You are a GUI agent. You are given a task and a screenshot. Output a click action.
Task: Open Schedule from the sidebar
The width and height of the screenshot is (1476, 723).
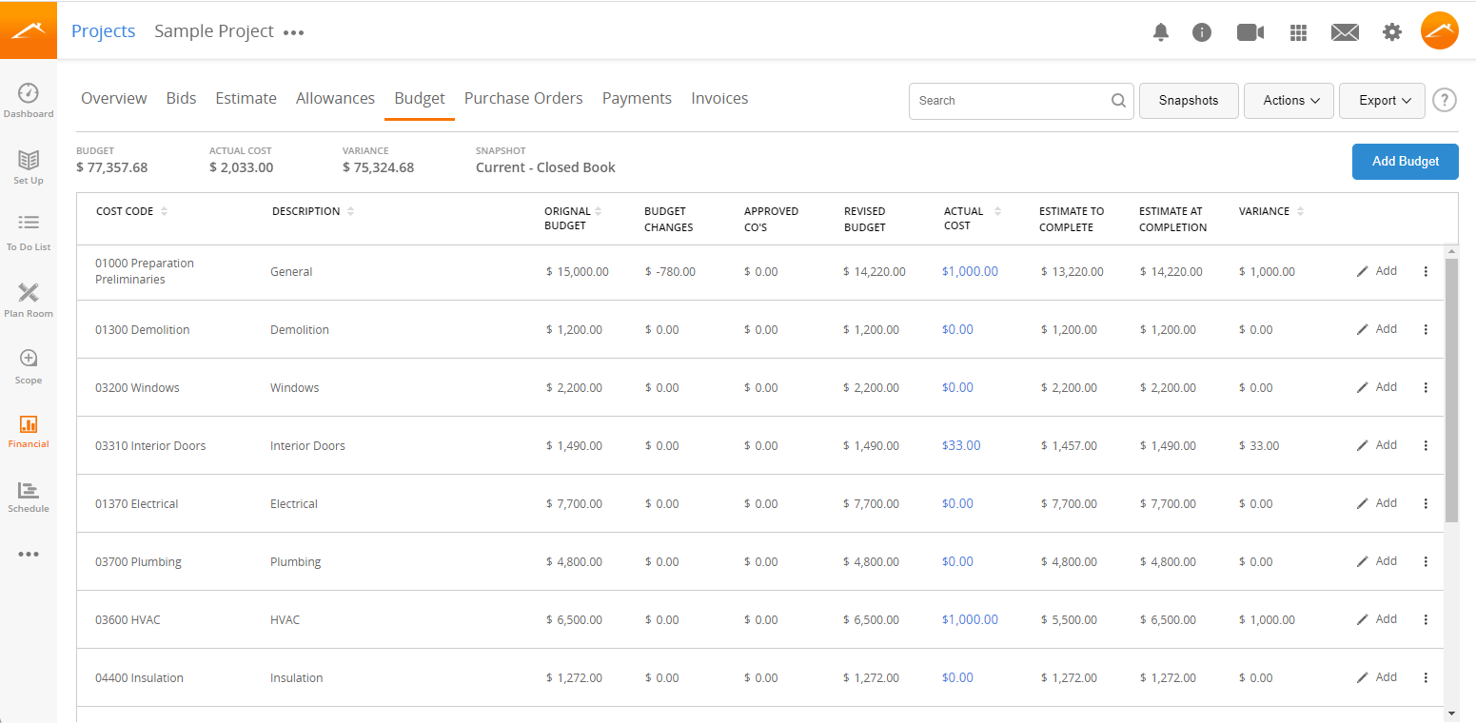tap(29, 498)
